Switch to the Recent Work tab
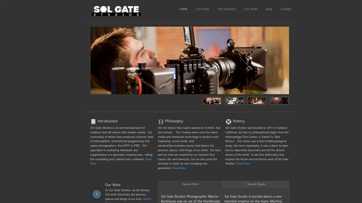 click(x=191, y=184)
